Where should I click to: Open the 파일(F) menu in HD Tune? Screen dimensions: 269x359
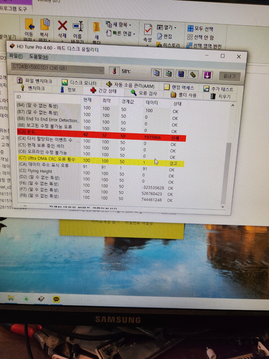(x=16, y=56)
